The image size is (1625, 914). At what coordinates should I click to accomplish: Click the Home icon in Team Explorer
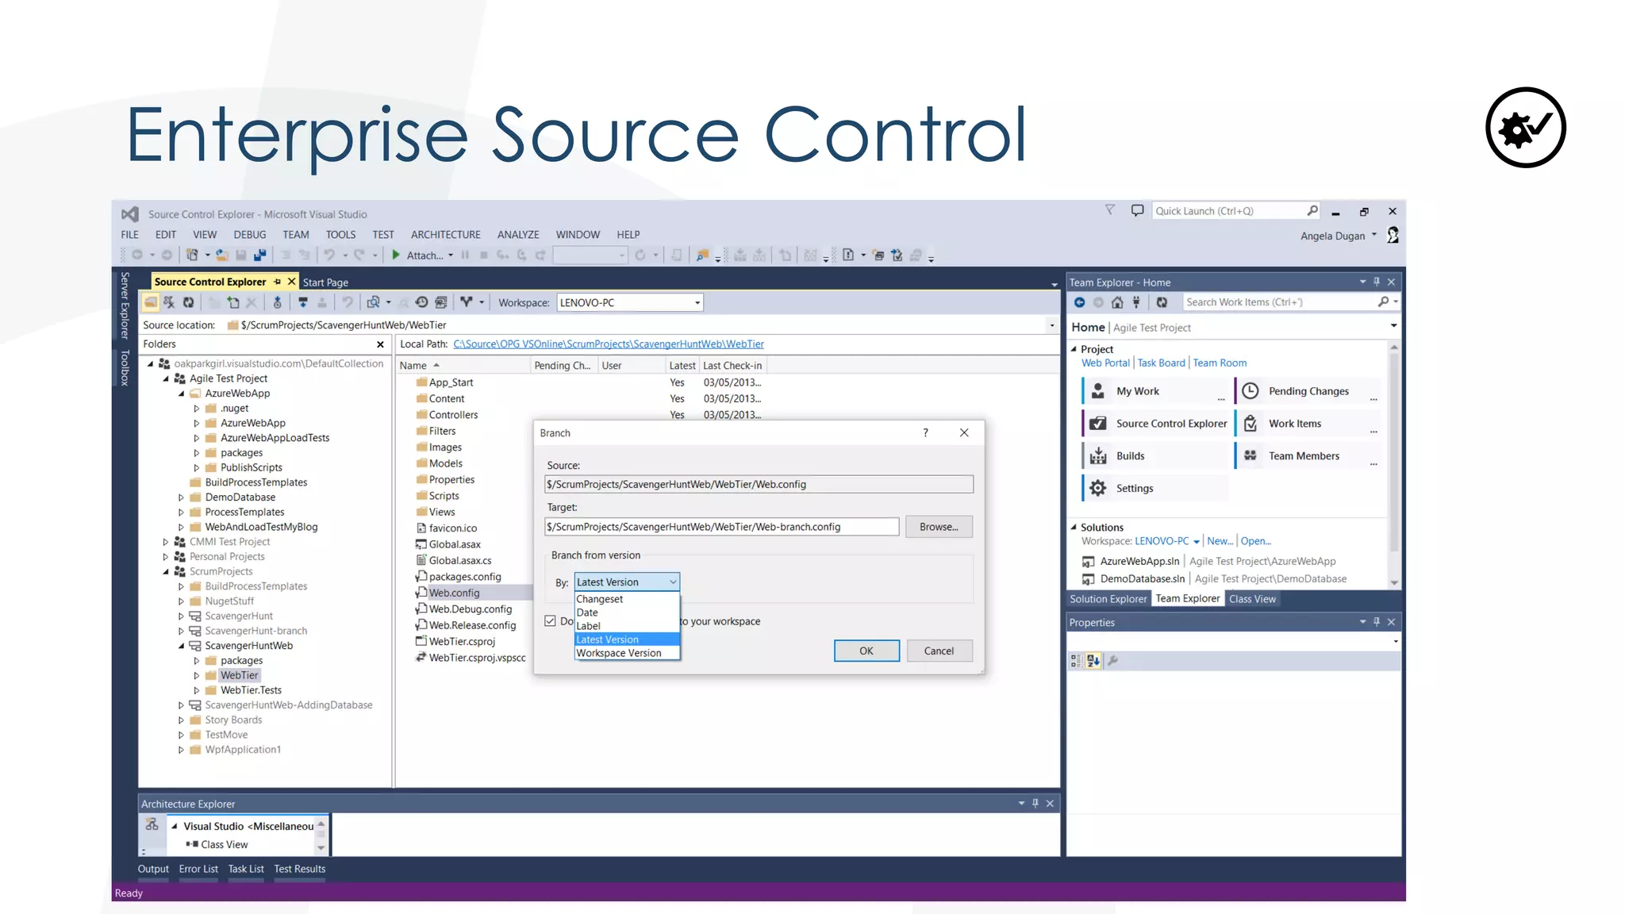pos(1117,302)
